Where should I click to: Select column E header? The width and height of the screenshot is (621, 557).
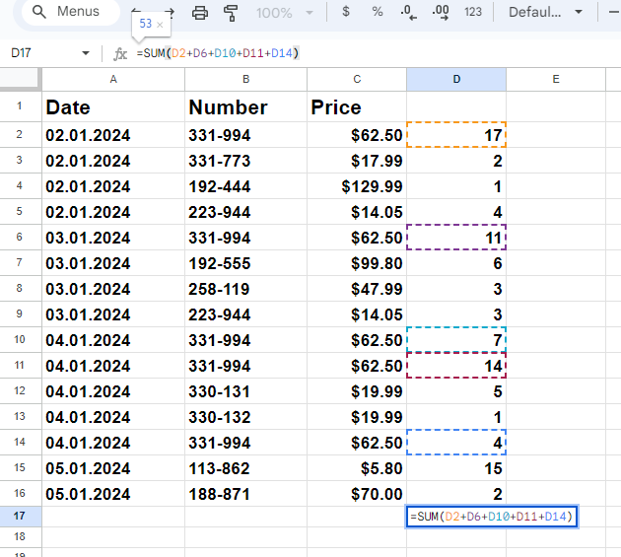556,79
